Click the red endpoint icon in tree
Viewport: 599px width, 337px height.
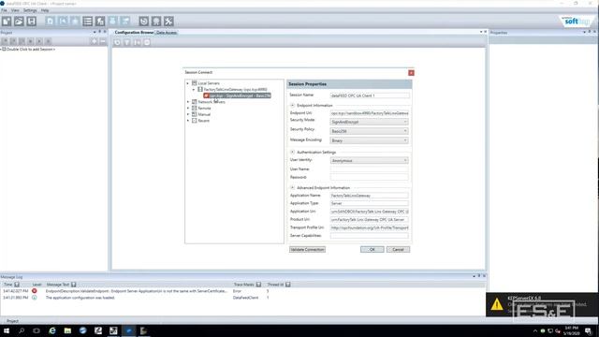206,95
